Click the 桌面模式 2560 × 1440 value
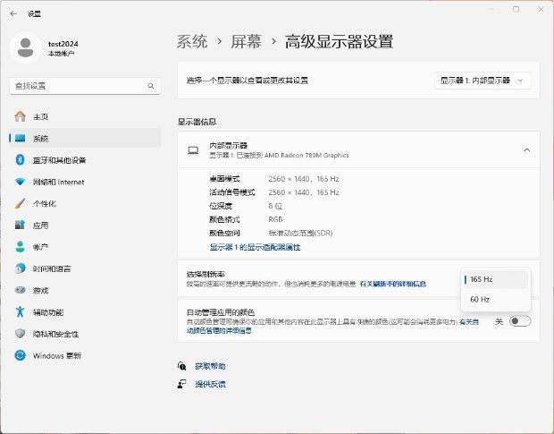The image size is (554, 434). [x=304, y=179]
